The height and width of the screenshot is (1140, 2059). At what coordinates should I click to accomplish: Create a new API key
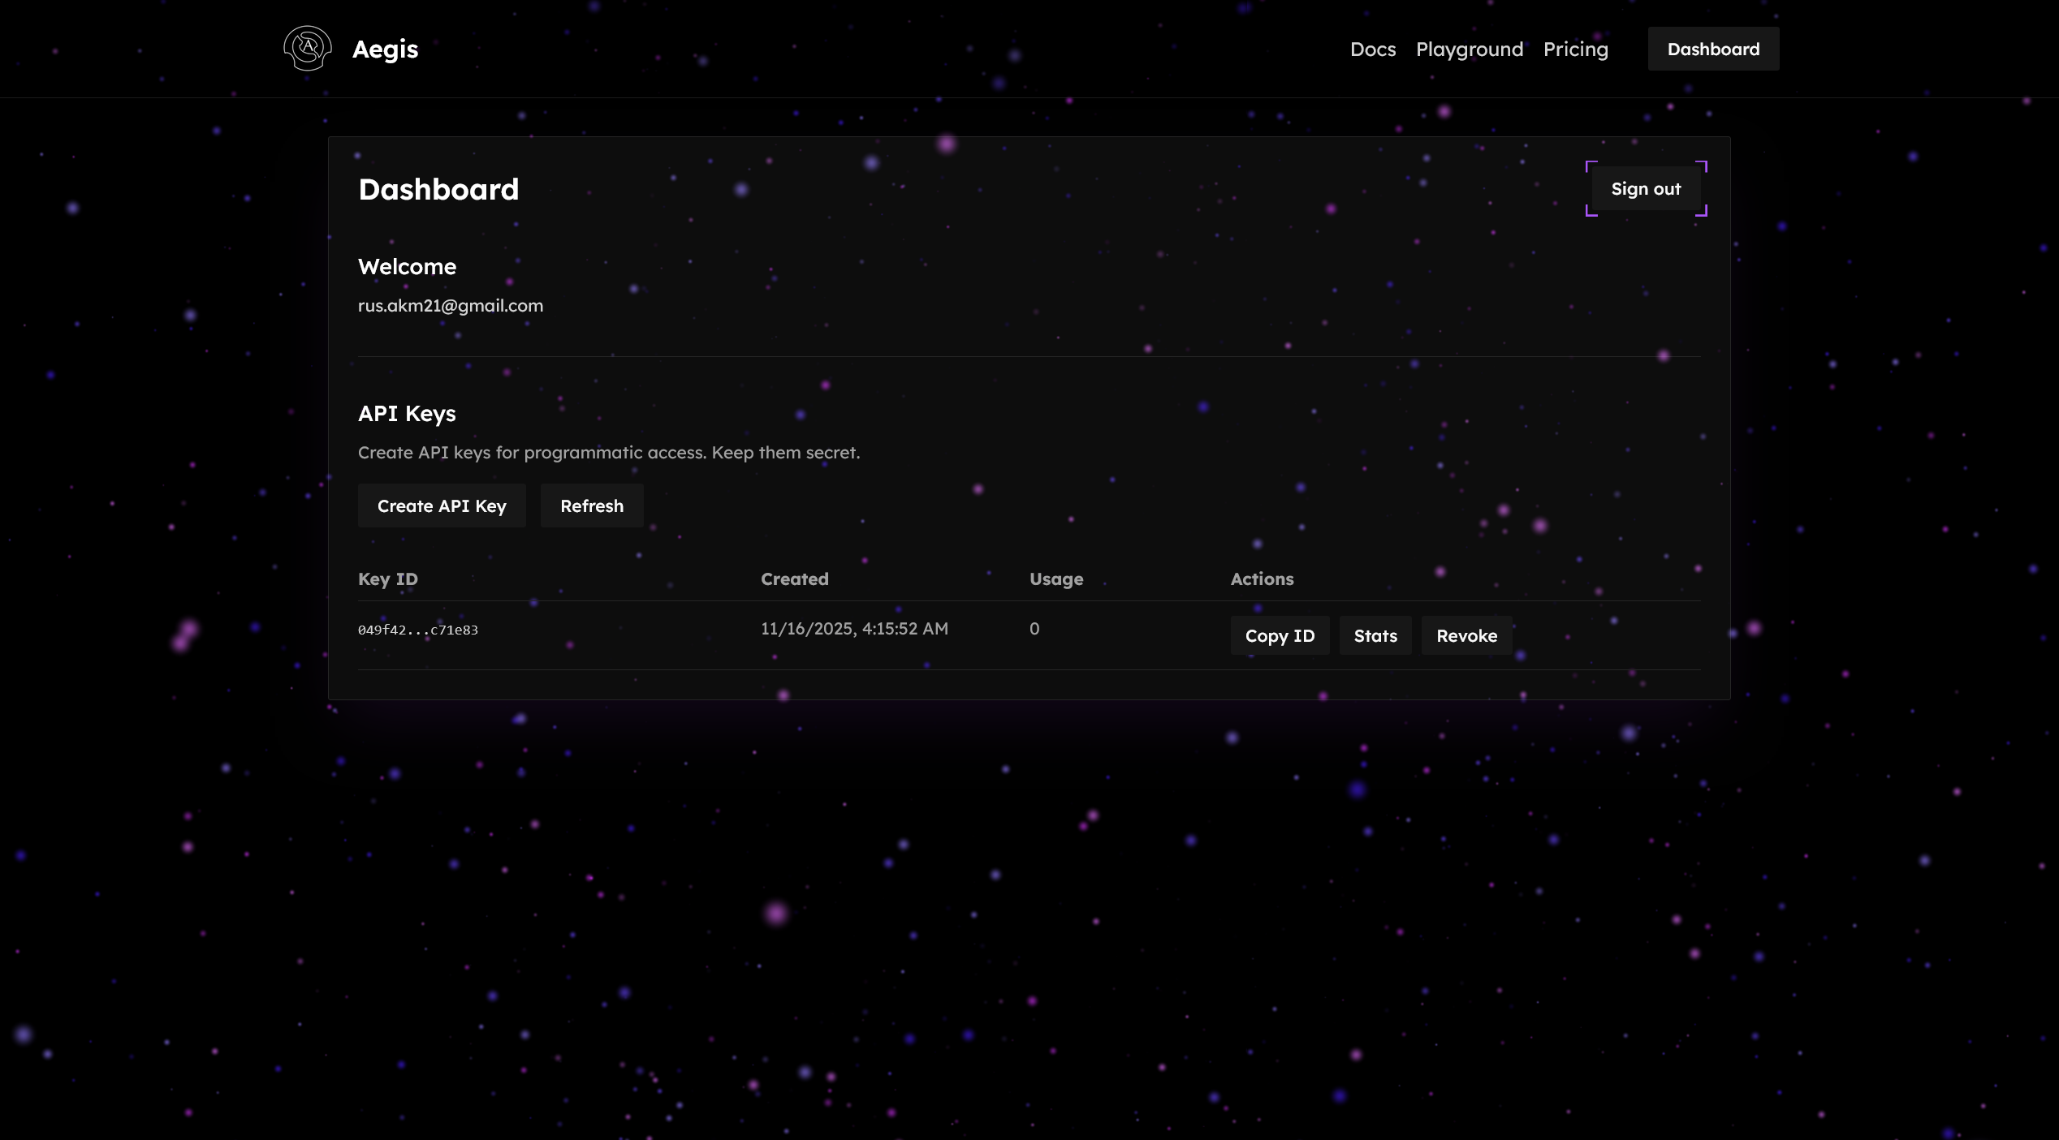442,506
